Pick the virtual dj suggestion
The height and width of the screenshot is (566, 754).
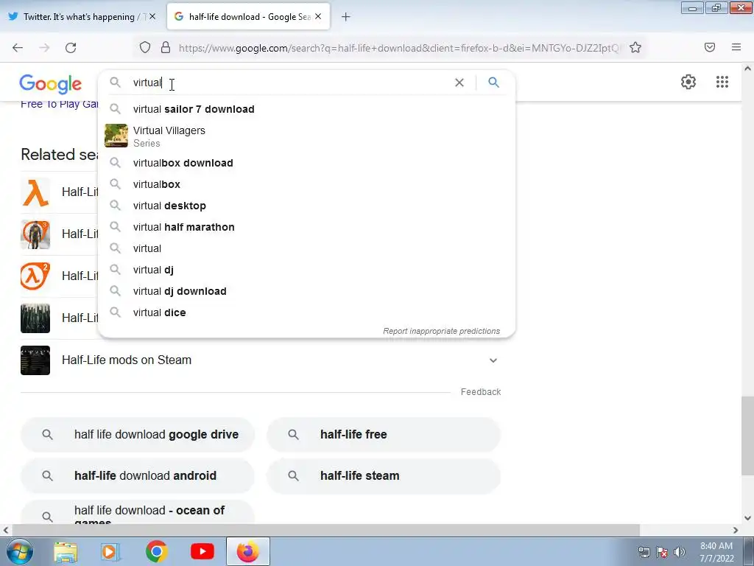point(306,270)
